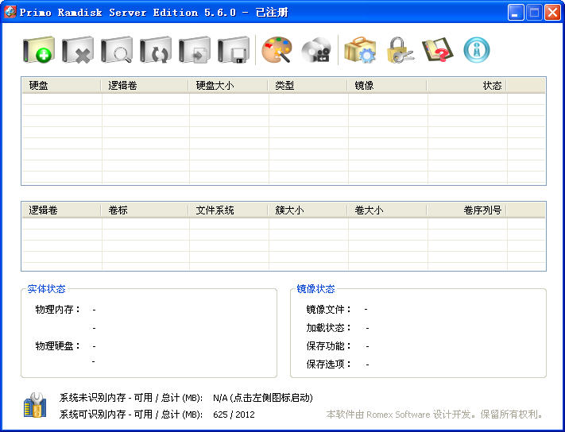Open disk properties with magnifier icon

click(117, 51)
